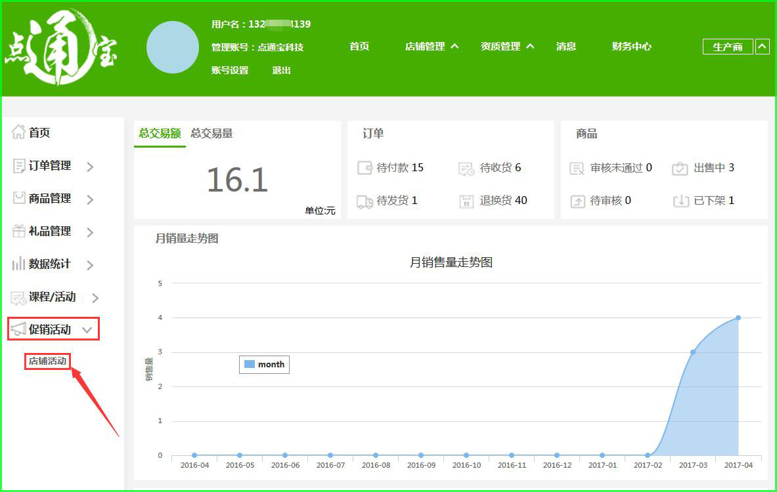Click the 生产商 role button
The width and height of the screenshot is (777, 492).
coord(728,47)
